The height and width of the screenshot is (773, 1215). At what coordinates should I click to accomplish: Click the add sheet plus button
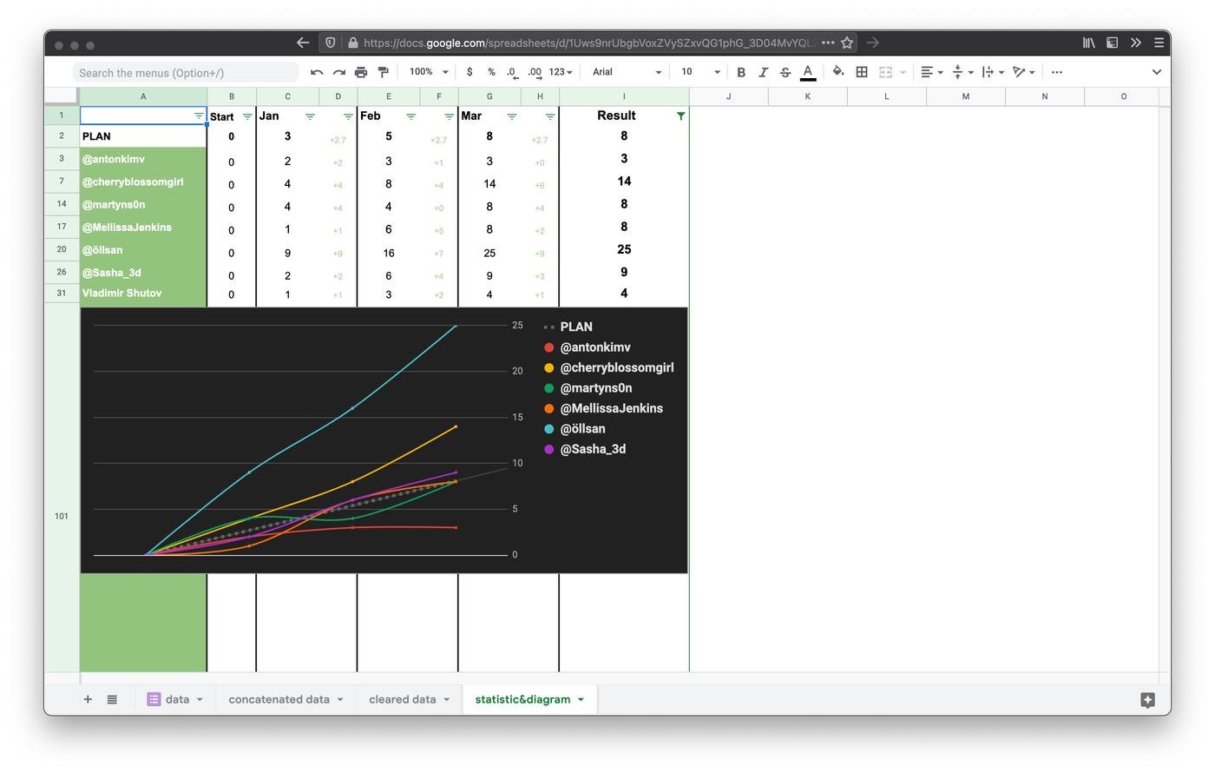tap(88, 699)
